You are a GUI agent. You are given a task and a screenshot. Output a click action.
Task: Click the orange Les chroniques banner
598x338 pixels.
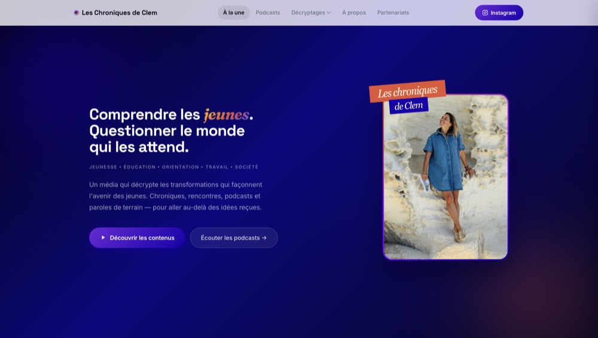pos(407,91)
